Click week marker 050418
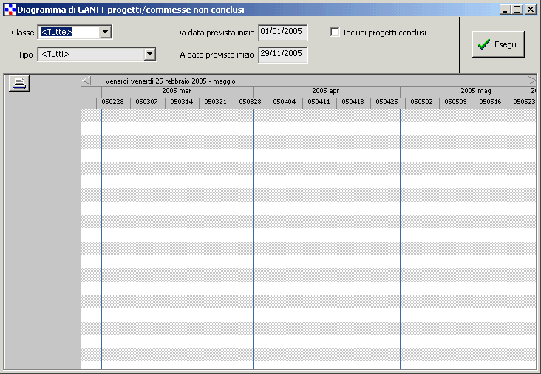Image resolution: width=541 pixels, height=374 pixels. [x=353, y=102]
